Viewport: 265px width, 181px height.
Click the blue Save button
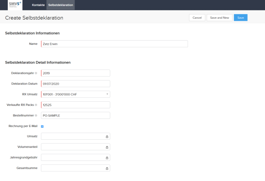pos(241,18)
